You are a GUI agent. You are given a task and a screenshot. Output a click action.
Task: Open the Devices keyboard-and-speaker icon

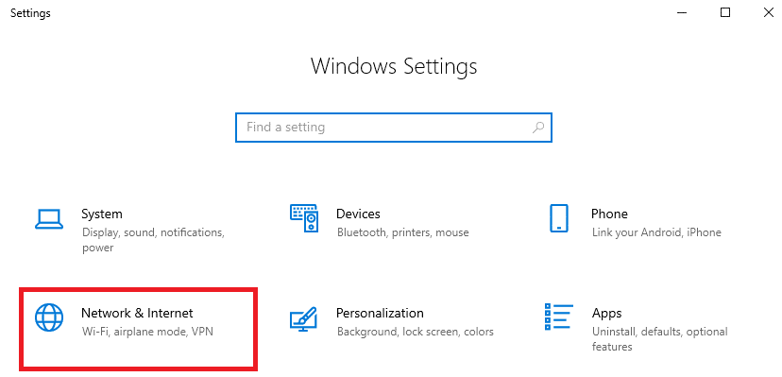coord(304,218)
